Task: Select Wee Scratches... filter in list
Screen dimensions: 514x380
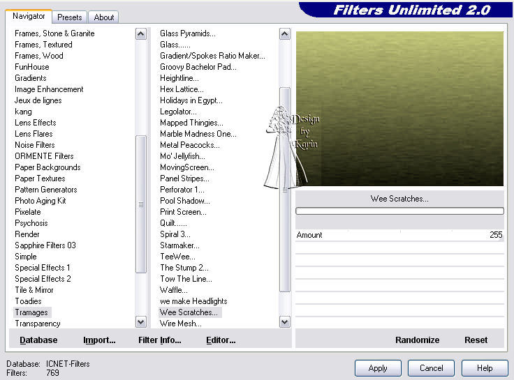Action: pyautogui.click(x=189, y=312)
